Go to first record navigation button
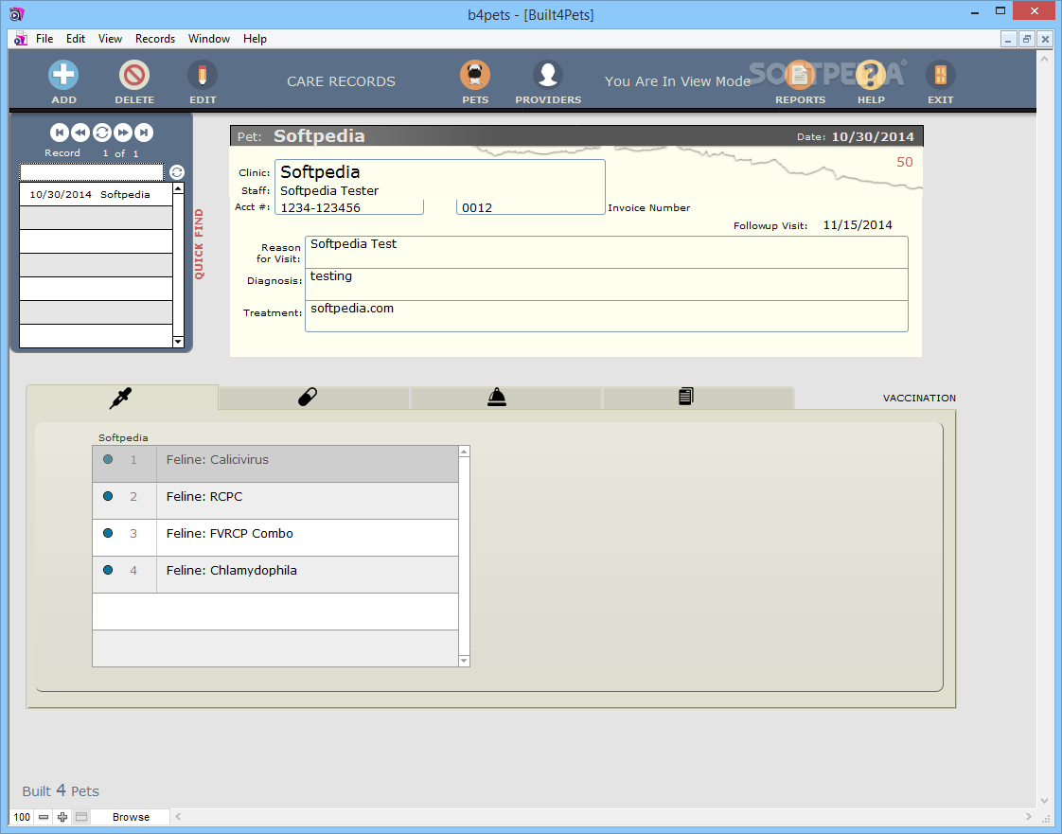Image resolution: width=1062 pixels, height=834 pixels. click(59, 133)
